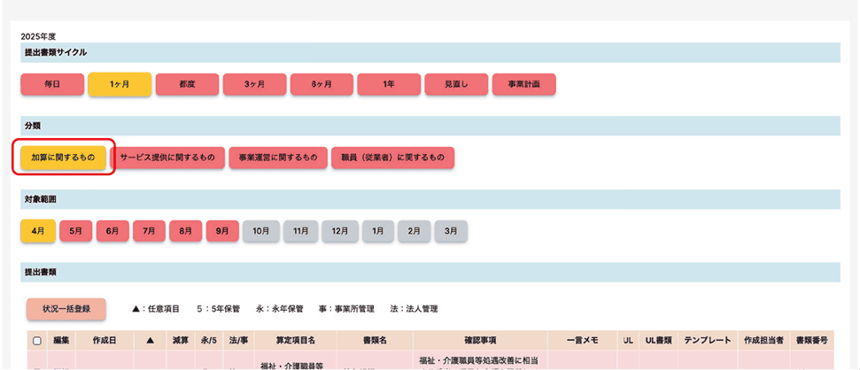The height and width of the screenshot is (370, 860).
Task: Click the 編集 column header
Action: pos(61,341)
